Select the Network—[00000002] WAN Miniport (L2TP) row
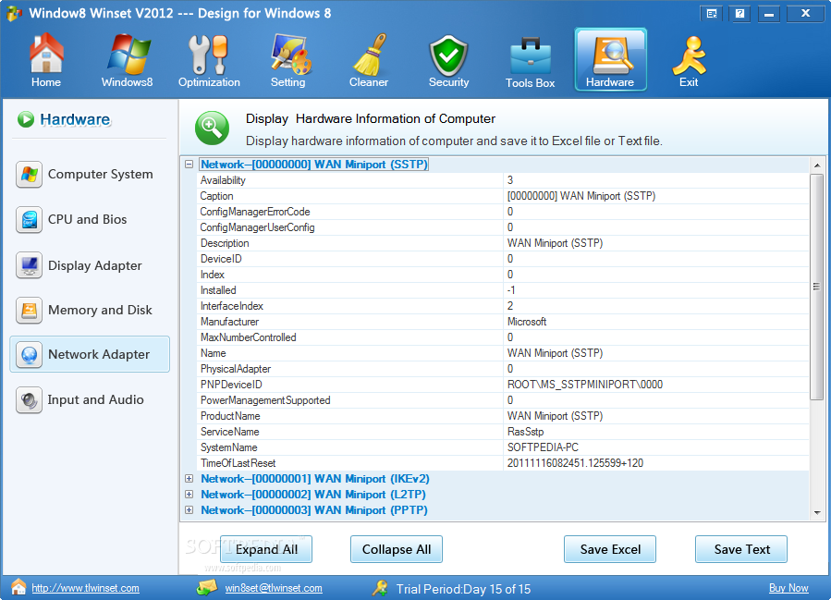 pos(313,494)
